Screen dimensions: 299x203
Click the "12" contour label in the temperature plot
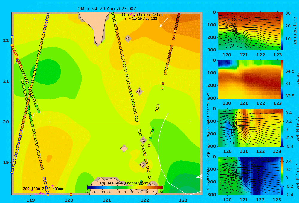tap(231, 46)
